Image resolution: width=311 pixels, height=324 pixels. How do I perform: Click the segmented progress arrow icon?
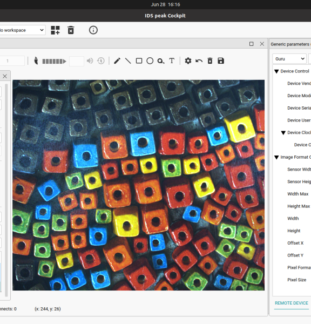click(x=55, y=61)
